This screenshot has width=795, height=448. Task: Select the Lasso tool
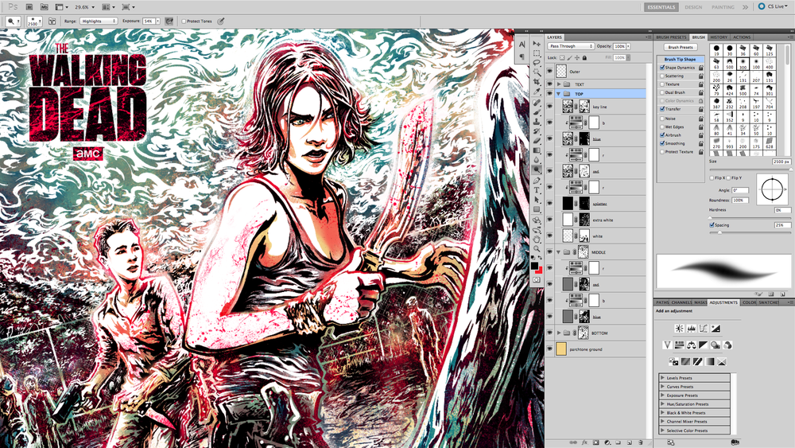pos(537,63)
